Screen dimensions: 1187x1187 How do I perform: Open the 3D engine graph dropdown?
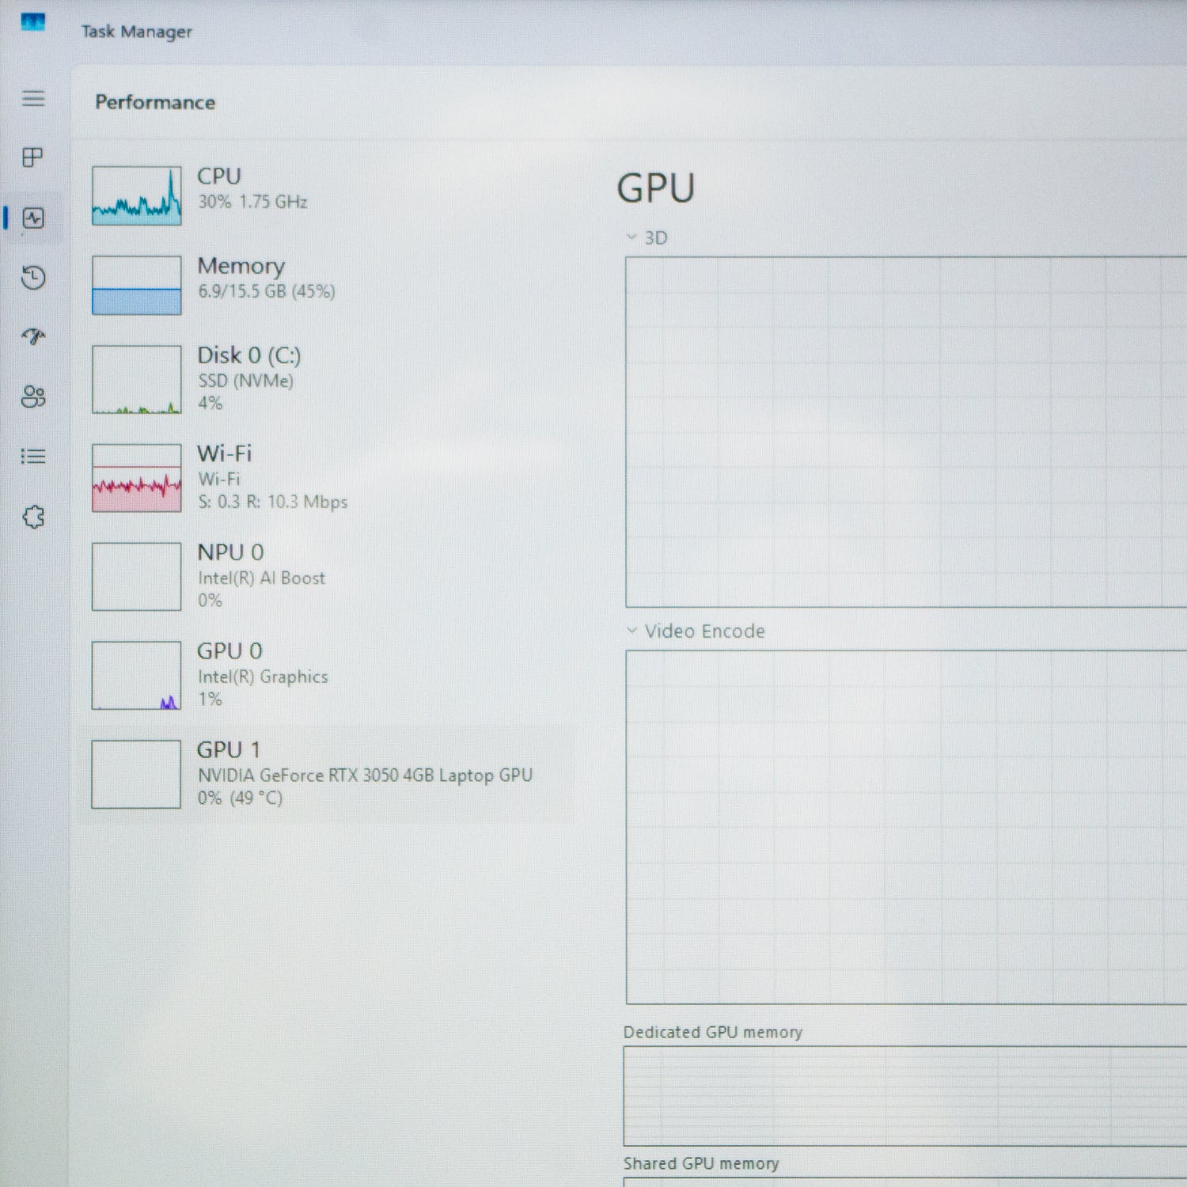(631, 237)
